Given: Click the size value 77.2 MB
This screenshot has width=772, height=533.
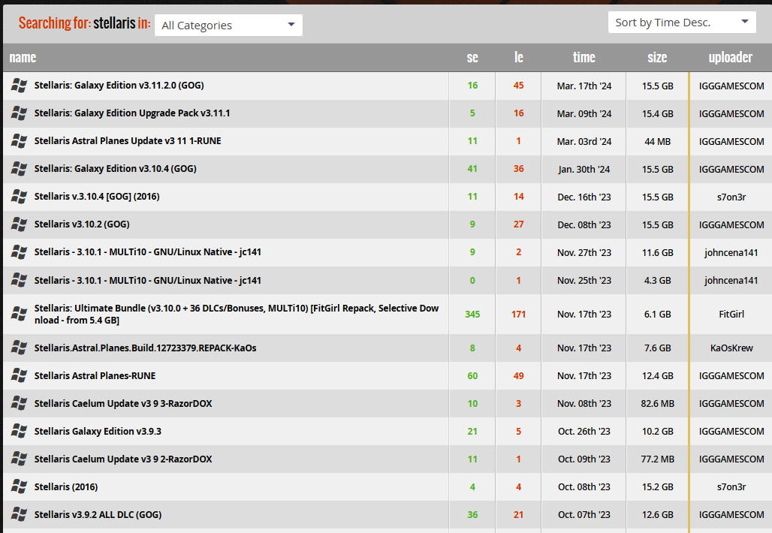Looking at the screenshot, I should tap(657, 459).
